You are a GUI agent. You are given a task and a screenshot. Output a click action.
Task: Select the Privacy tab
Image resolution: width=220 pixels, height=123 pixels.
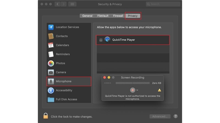[133, 16]
